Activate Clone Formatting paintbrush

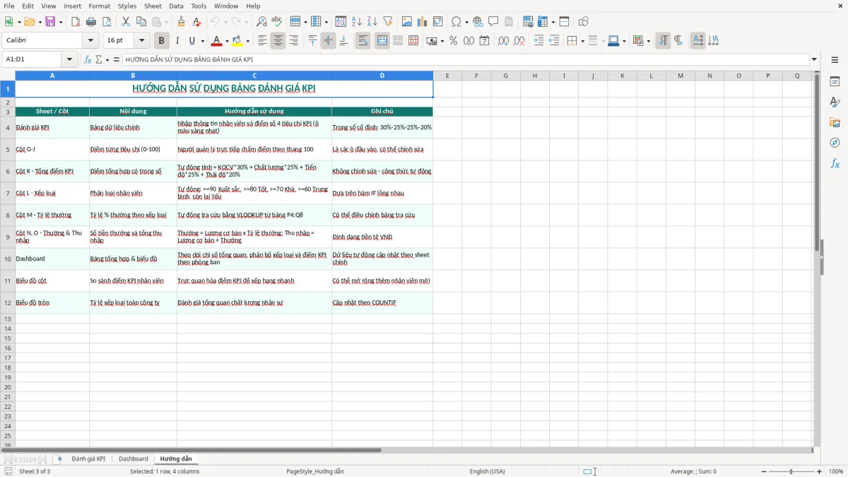tap(182, 22)
